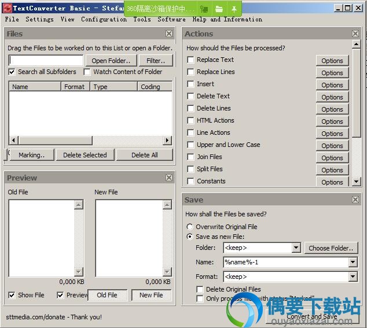Uncheck Search all Subfolders
The width and height of the screenshot is (367, 328).
(x=12, y=72)
